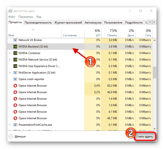The height and width of the screenshot is (149, 164).
Task: Select the Network UX Broker row
Action: click(x=80, y=40)
